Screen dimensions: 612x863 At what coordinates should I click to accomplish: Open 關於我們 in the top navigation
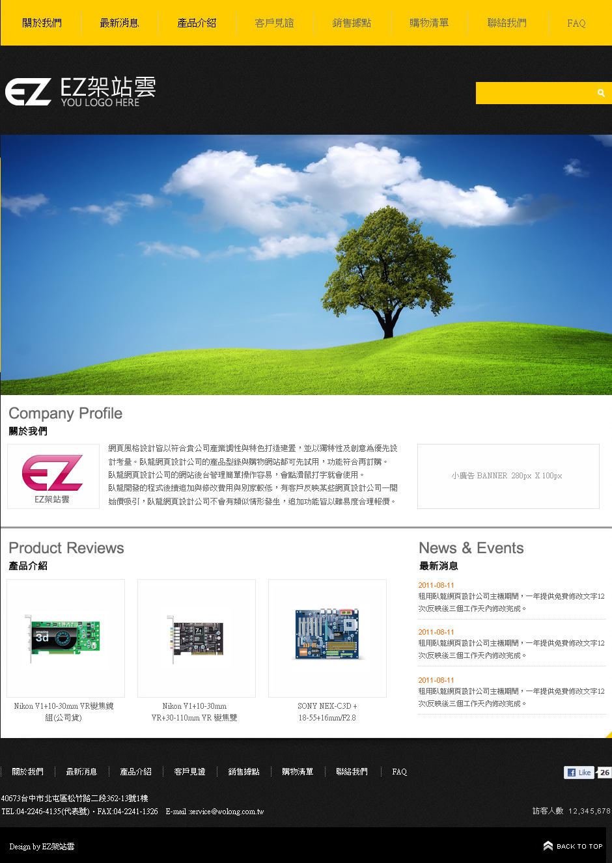click(x=42, y=23)
